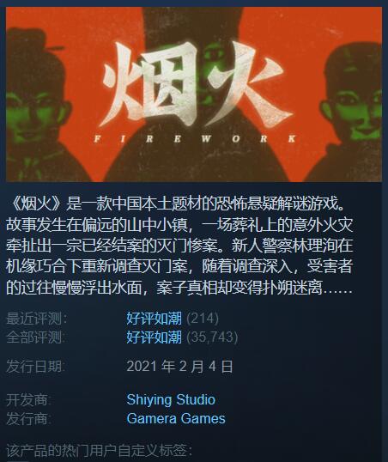
Task: Click the 发行商 label
Action: 29,418
